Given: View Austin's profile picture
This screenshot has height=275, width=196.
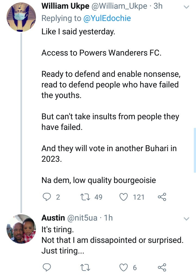Looking at the screenshot, I should coord(21,229).
